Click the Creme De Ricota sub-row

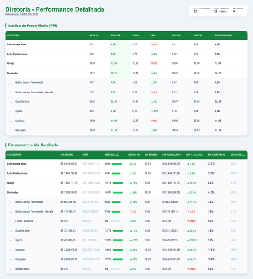126,221
